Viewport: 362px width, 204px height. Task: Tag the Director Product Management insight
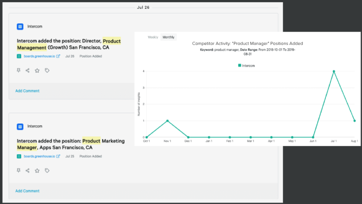[47, 70]
